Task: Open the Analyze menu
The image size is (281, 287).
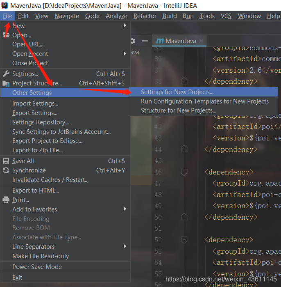Action: point(116,16)
